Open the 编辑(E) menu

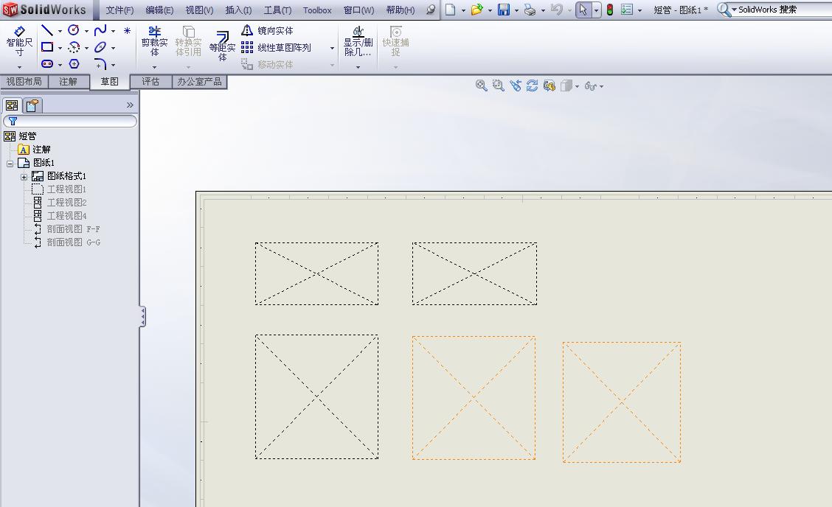[x=159, y=10]
